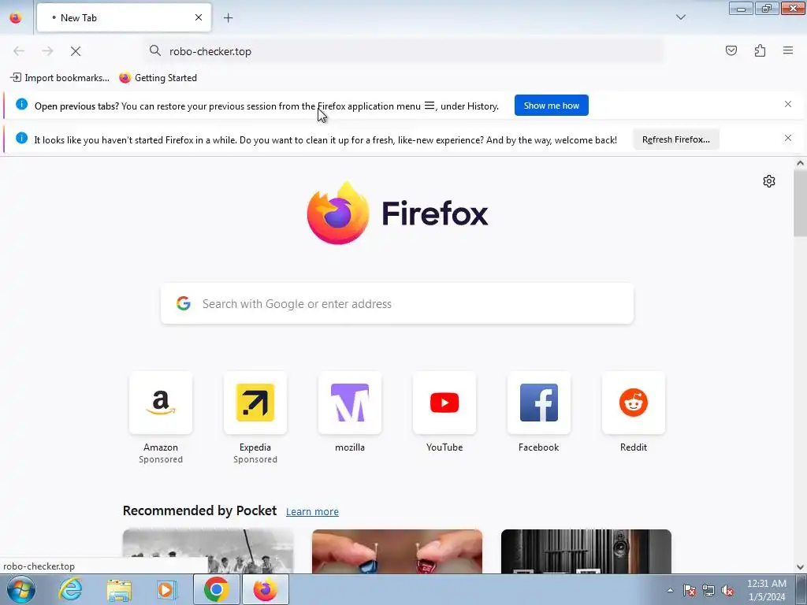Click the Learn more Pocket link

(x=312, y=511)
